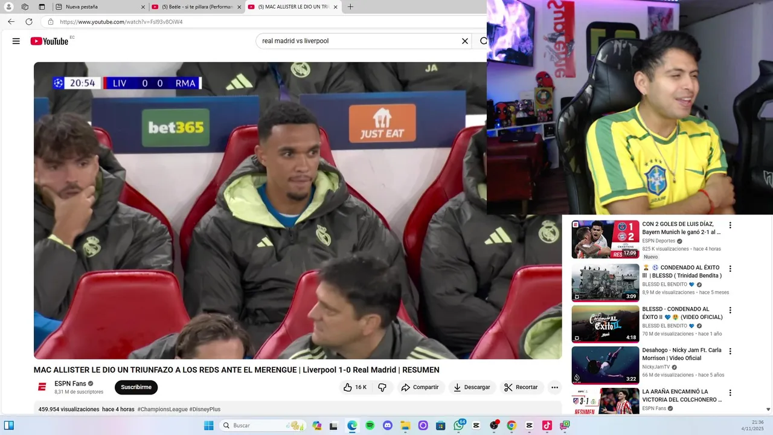Pause the Liverpool vs Real Madrid video player

pos(298,210)
